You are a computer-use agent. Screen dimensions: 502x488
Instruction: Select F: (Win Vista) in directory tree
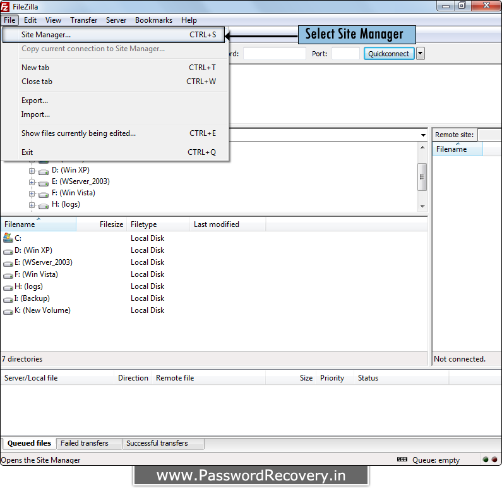[x=73, y=193]
